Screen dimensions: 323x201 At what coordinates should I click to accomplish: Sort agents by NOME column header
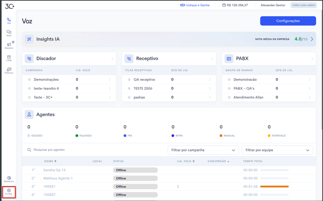[50, 161]
